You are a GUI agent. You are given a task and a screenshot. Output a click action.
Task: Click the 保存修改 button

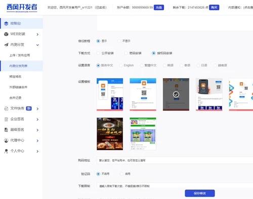pyautogui.click(x=200, y=193)
